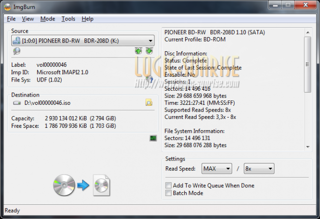Image resolution: width=320 pixels, height=219 pixels.
Task: Toggle the Batch Mode checkbox
Action: 168,193
